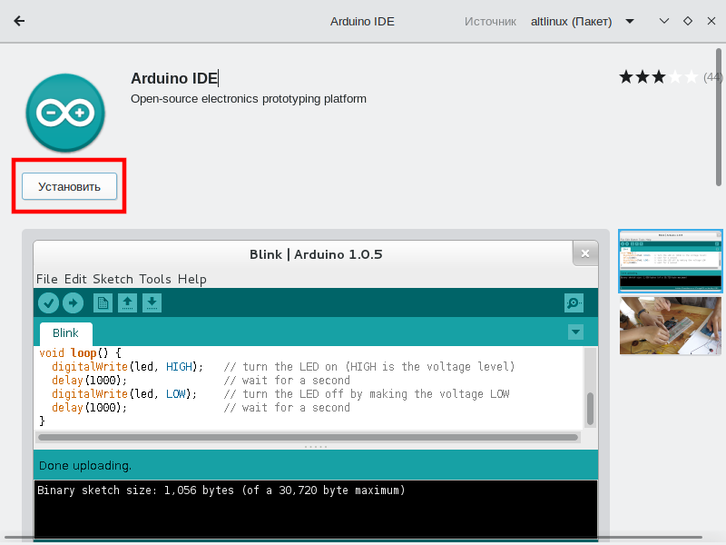Viewport: 726px width, 545px height.
Task: Click "Open-source electronics prototyping platform" description
Action: [248, 99]
